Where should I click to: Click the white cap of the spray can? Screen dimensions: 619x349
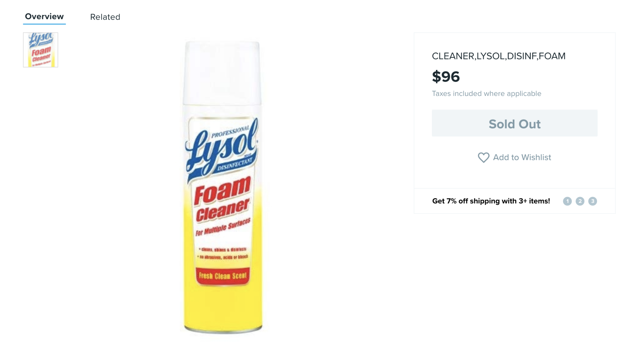[222, 73]
